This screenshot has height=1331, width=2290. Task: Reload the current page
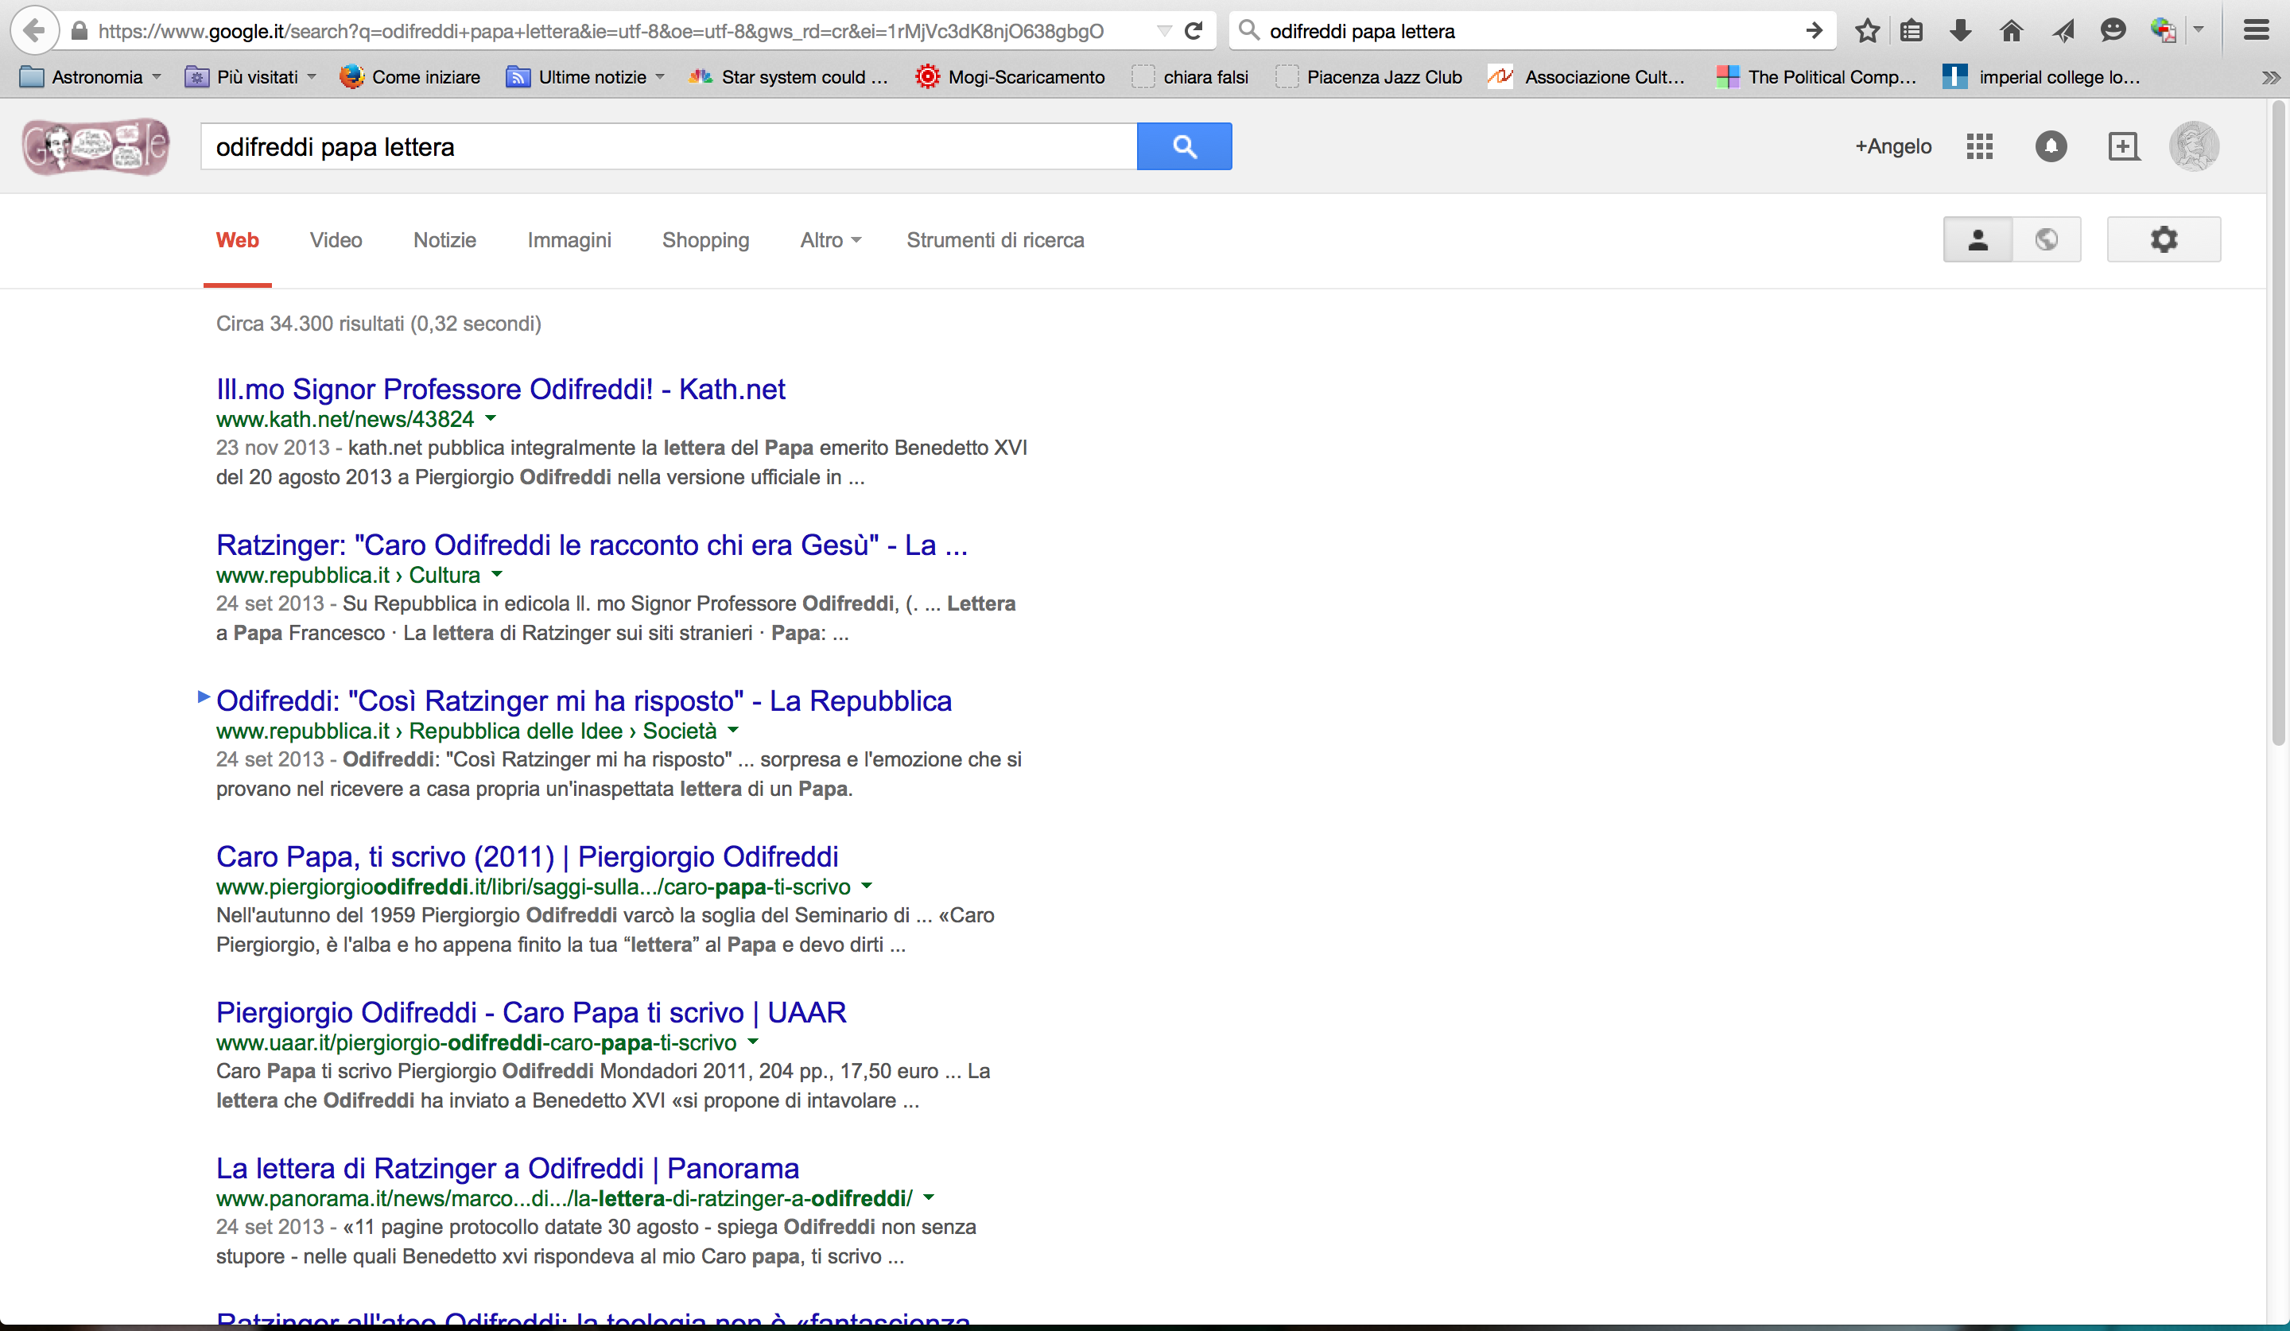point(1194,31)
